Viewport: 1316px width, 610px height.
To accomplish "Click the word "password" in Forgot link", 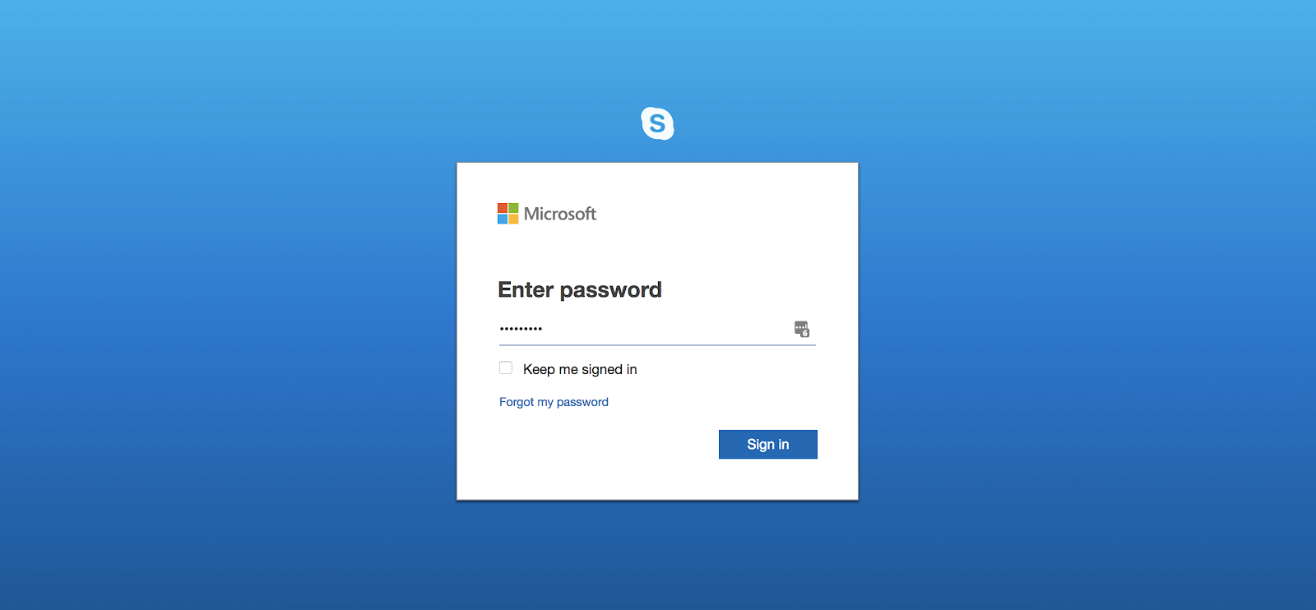I will coord(582,402).
